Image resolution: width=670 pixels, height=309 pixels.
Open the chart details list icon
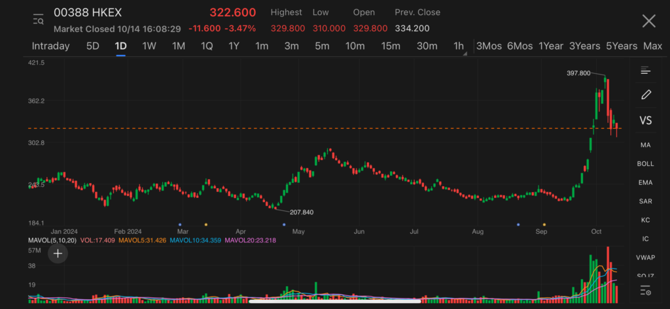[x=645, y=71]
